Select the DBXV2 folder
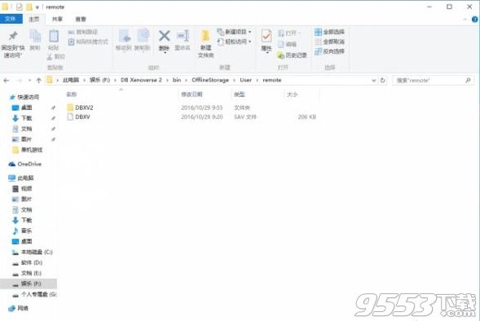Screen dimensions: 480x321 [80, 108]
